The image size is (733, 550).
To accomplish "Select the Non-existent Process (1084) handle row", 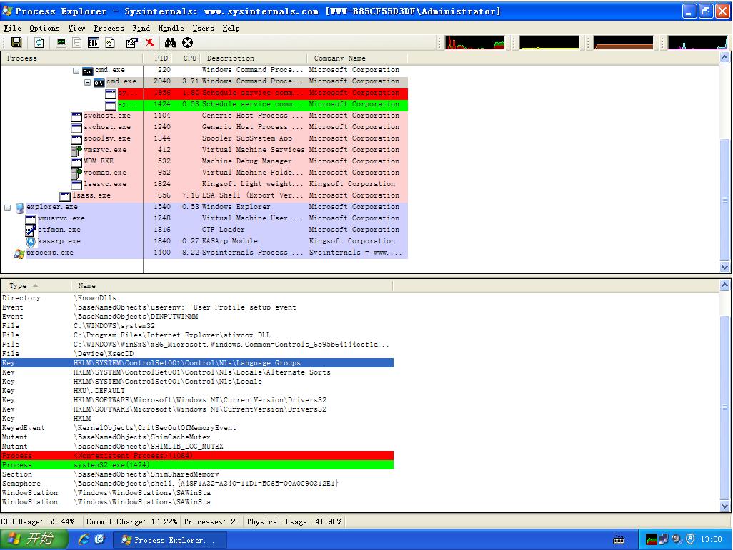I will pos(196,456).
